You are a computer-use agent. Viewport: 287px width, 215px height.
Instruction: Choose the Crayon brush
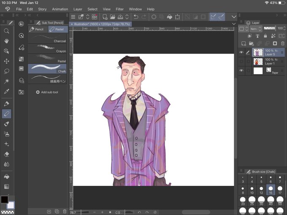[x=47, y=48]
